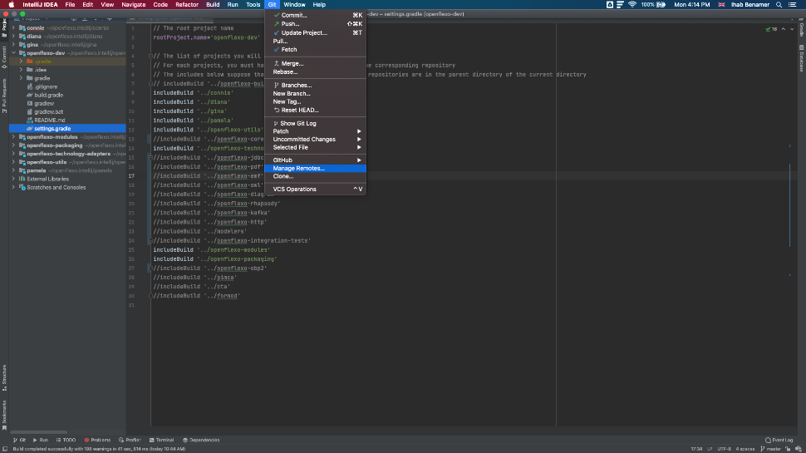Open the Bookmarks side panel

click(x=4, y=416)
